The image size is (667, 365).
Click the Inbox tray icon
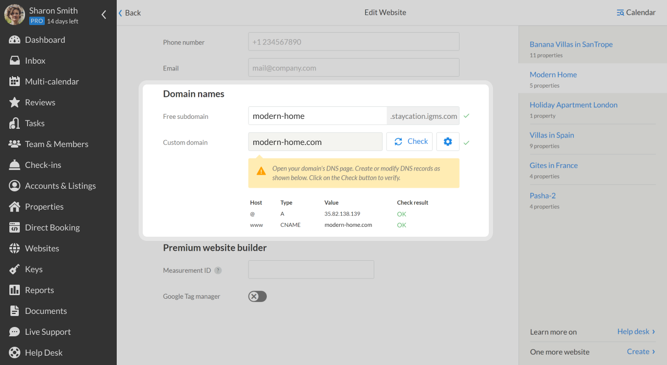click(15, 60)
